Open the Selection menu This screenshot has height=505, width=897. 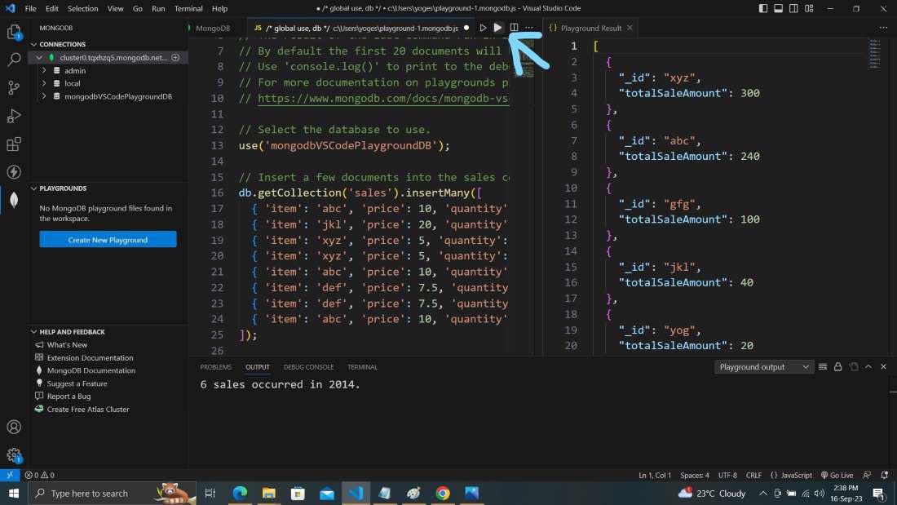click(82, 8)
